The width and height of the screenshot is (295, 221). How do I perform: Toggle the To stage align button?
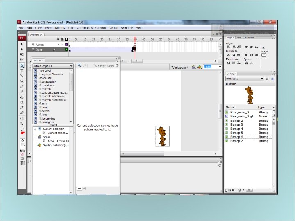click(264, 55)
